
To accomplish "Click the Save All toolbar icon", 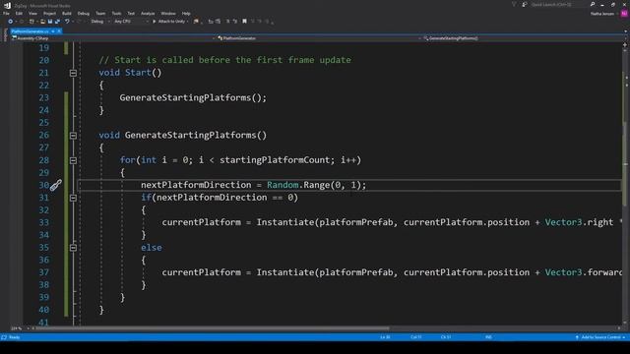I will 57,22.
